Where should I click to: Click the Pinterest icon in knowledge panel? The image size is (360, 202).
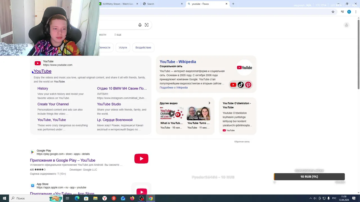248,85
